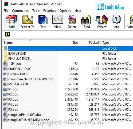Screen dimensions: 133x129
Task: Select file name 'trangbia(PHU LUC).doc'
Action: pyautogui.click(x=25, y=115)
